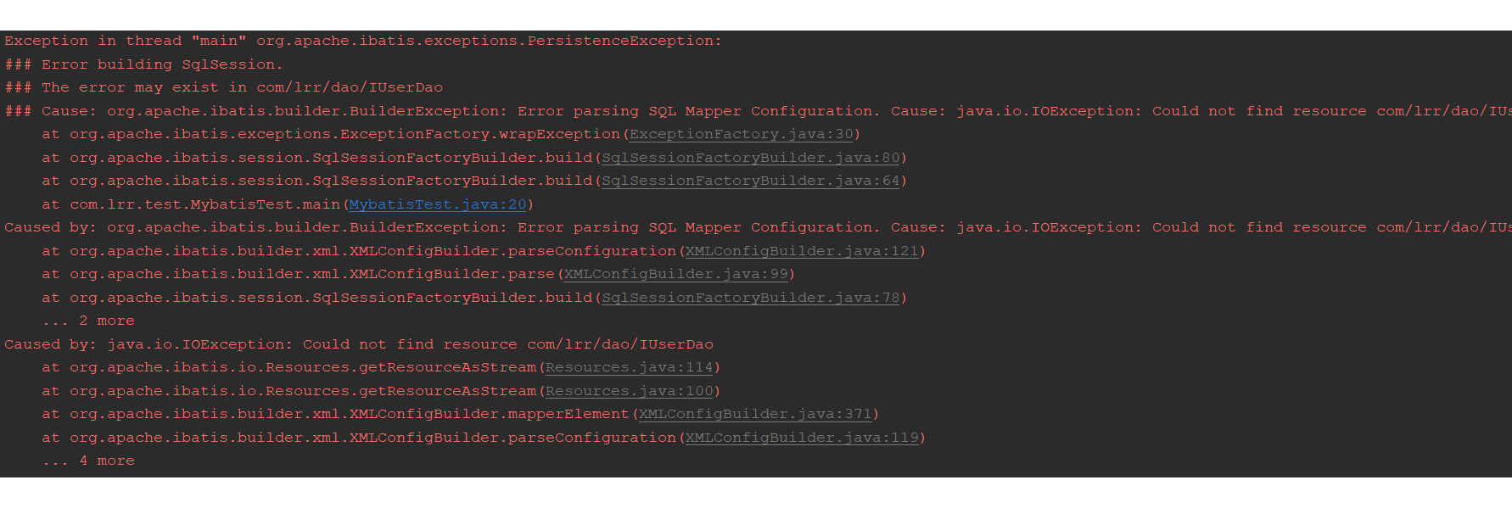The height and width of the screenshot is (508, 1512).
Task: Open the ExceptionFactory.java:30 stack trace link
Action: pos(741,134)
